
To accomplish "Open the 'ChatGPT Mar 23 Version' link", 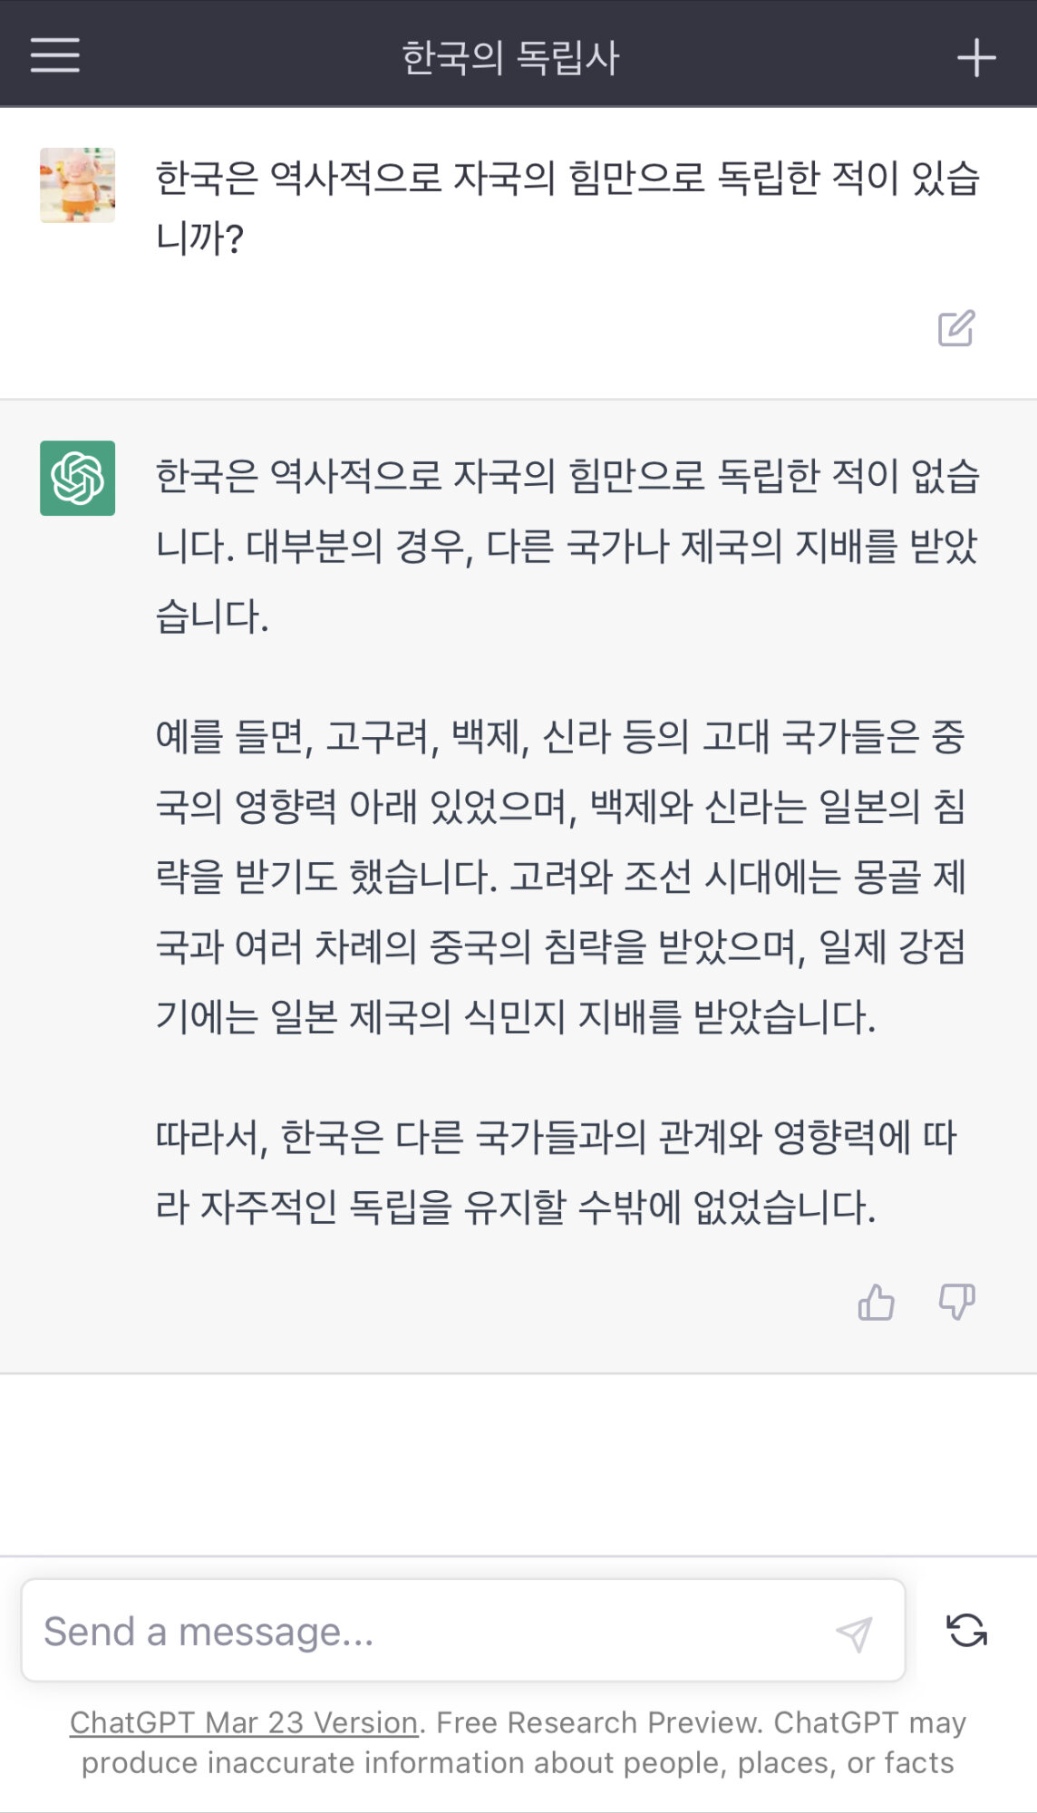I will pyautogui.click(x=243, y=1722).
